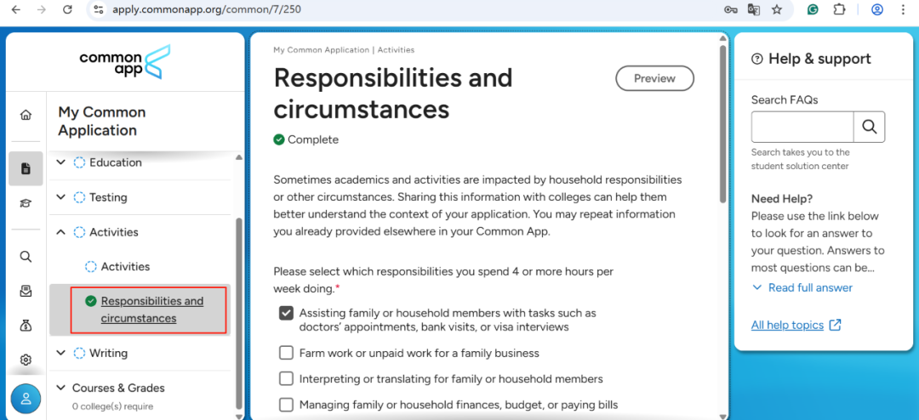Click the Preview button
The image size is (919, 420).
pyautogui.click(x=654, y=78)
